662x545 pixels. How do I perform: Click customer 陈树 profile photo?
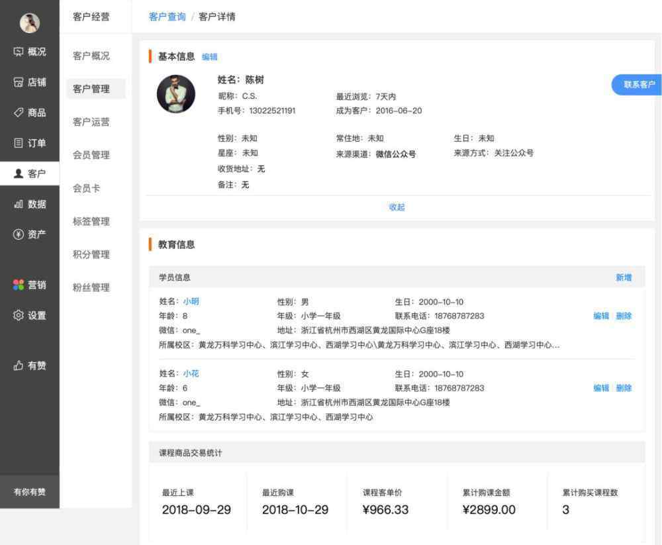[x=176, y=94]
